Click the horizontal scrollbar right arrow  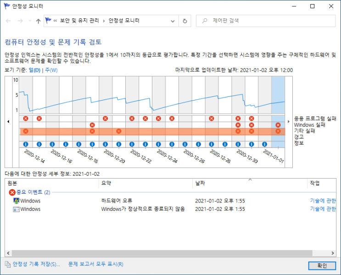click(x=333, y=253)
